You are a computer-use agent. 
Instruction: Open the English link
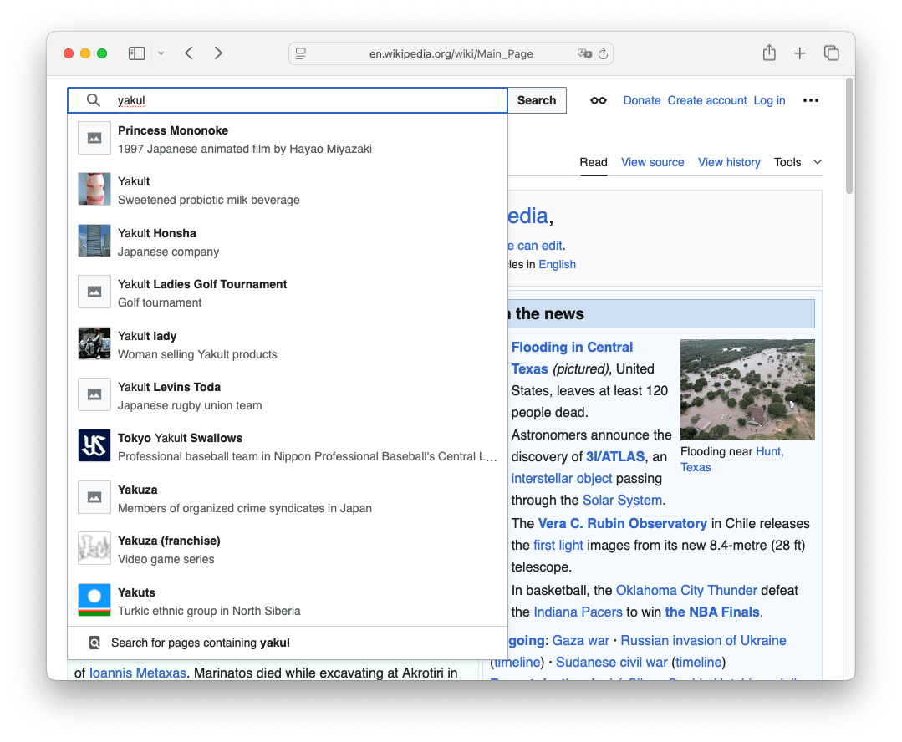click(557, 264)
